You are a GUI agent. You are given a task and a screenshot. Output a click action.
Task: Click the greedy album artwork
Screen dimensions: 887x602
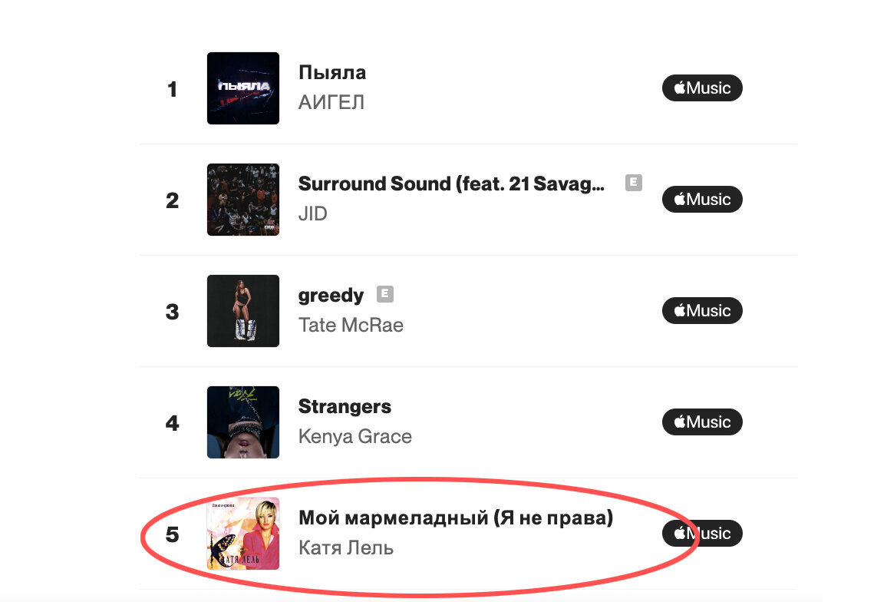243,311
